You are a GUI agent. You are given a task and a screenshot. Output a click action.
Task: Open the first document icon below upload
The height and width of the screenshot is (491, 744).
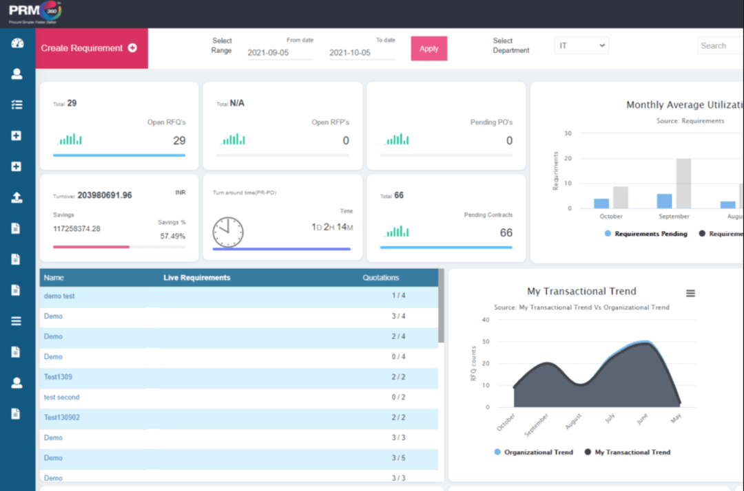pyautogui.click(x=17, y=228)
